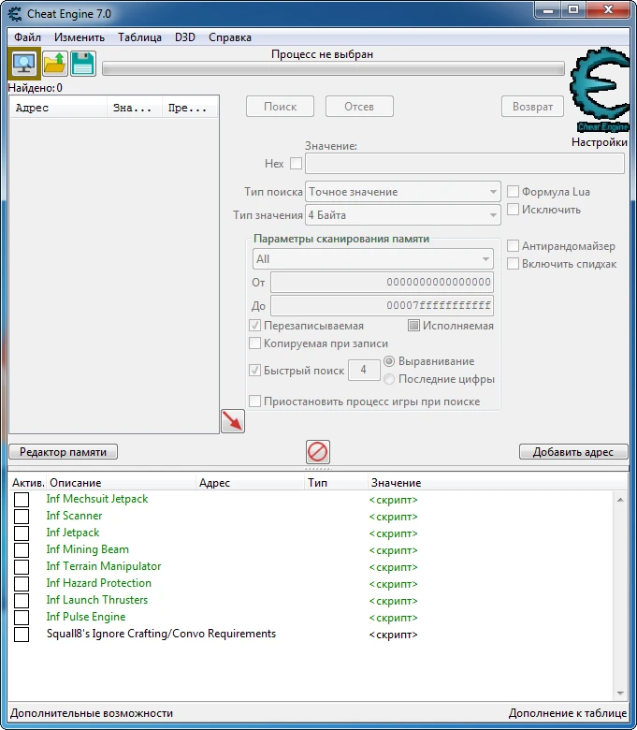Click the <скрипт> value of Inf Scanner
This screenshot has width=637, height=730.
pos(393,517)
